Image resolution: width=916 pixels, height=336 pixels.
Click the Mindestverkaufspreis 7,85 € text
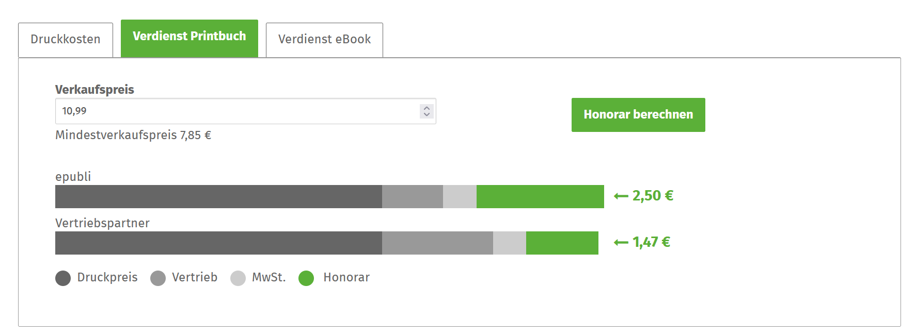pos(133,136)
